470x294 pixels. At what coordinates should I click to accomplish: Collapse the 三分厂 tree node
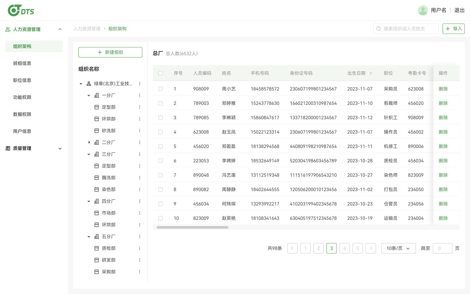tap(89, 155)
